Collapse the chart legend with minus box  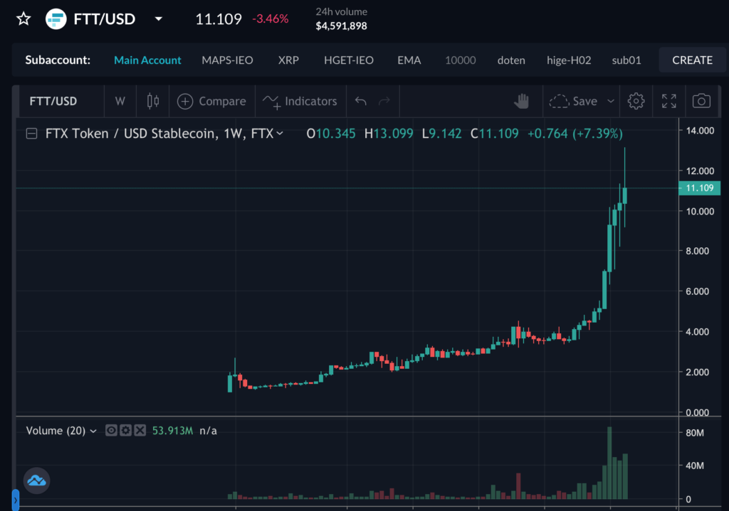point(31,134)
